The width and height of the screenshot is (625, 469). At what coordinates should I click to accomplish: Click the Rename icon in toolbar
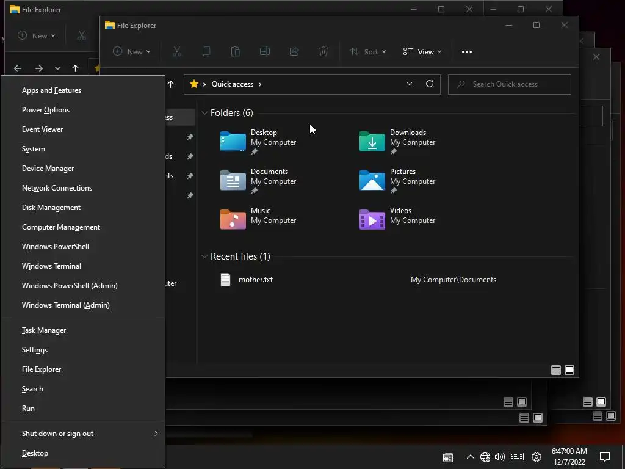click(x=265, y=51)
